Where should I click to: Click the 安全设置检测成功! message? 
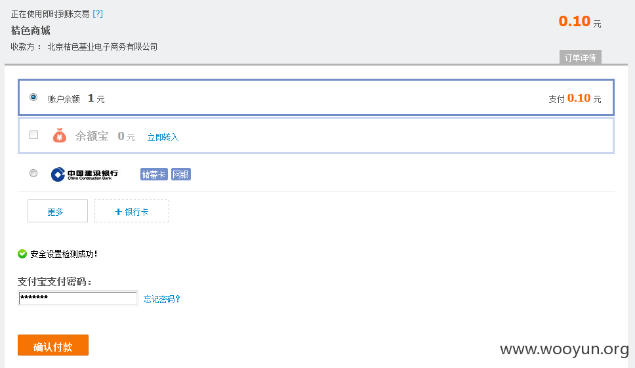tap(64, 254)
